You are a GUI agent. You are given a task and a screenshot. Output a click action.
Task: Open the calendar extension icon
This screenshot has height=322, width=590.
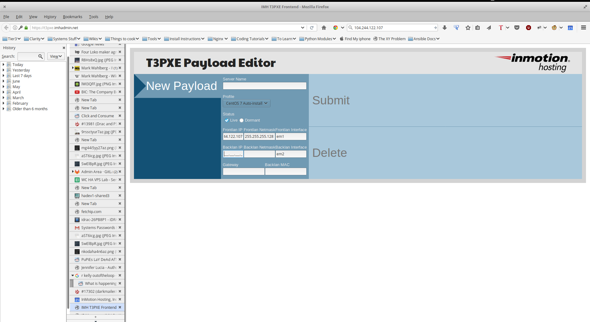(570, 28)
